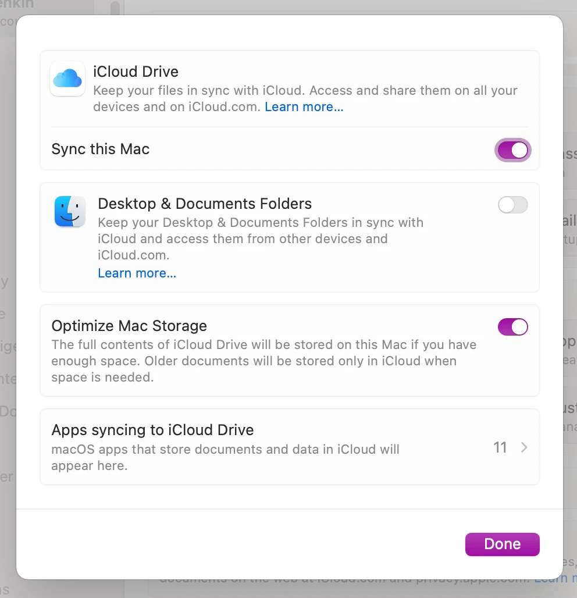This screenshot has height=598, width=577.
Task: Enable Desktop & Documents Folders toggle
Action: pyautogui.click(x=512, y=205)
